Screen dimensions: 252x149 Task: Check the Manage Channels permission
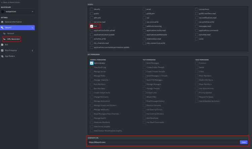point(92,80)
